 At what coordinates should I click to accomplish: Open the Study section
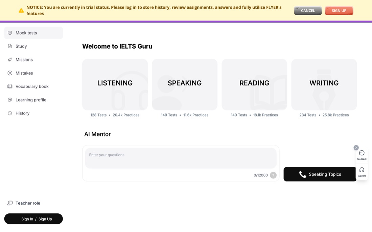33,46
